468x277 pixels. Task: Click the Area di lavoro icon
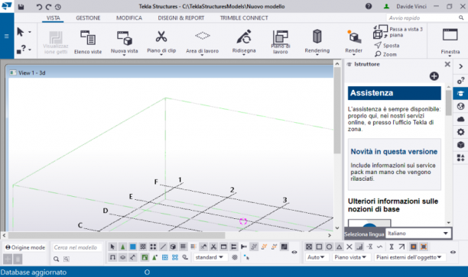point(203,36)
